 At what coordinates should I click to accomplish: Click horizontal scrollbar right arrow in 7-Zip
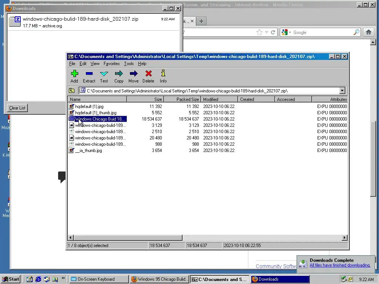click(345, 238)
